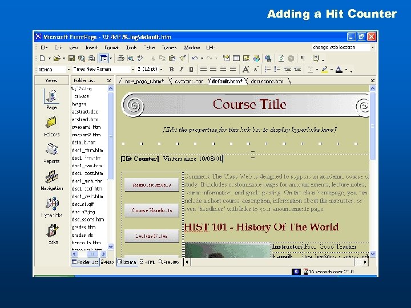Click the Announcements navigation button
The height and width of the screenshot is (308, 411).
pos(152,185)
